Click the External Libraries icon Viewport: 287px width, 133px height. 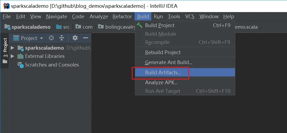(x=20, y=56)
